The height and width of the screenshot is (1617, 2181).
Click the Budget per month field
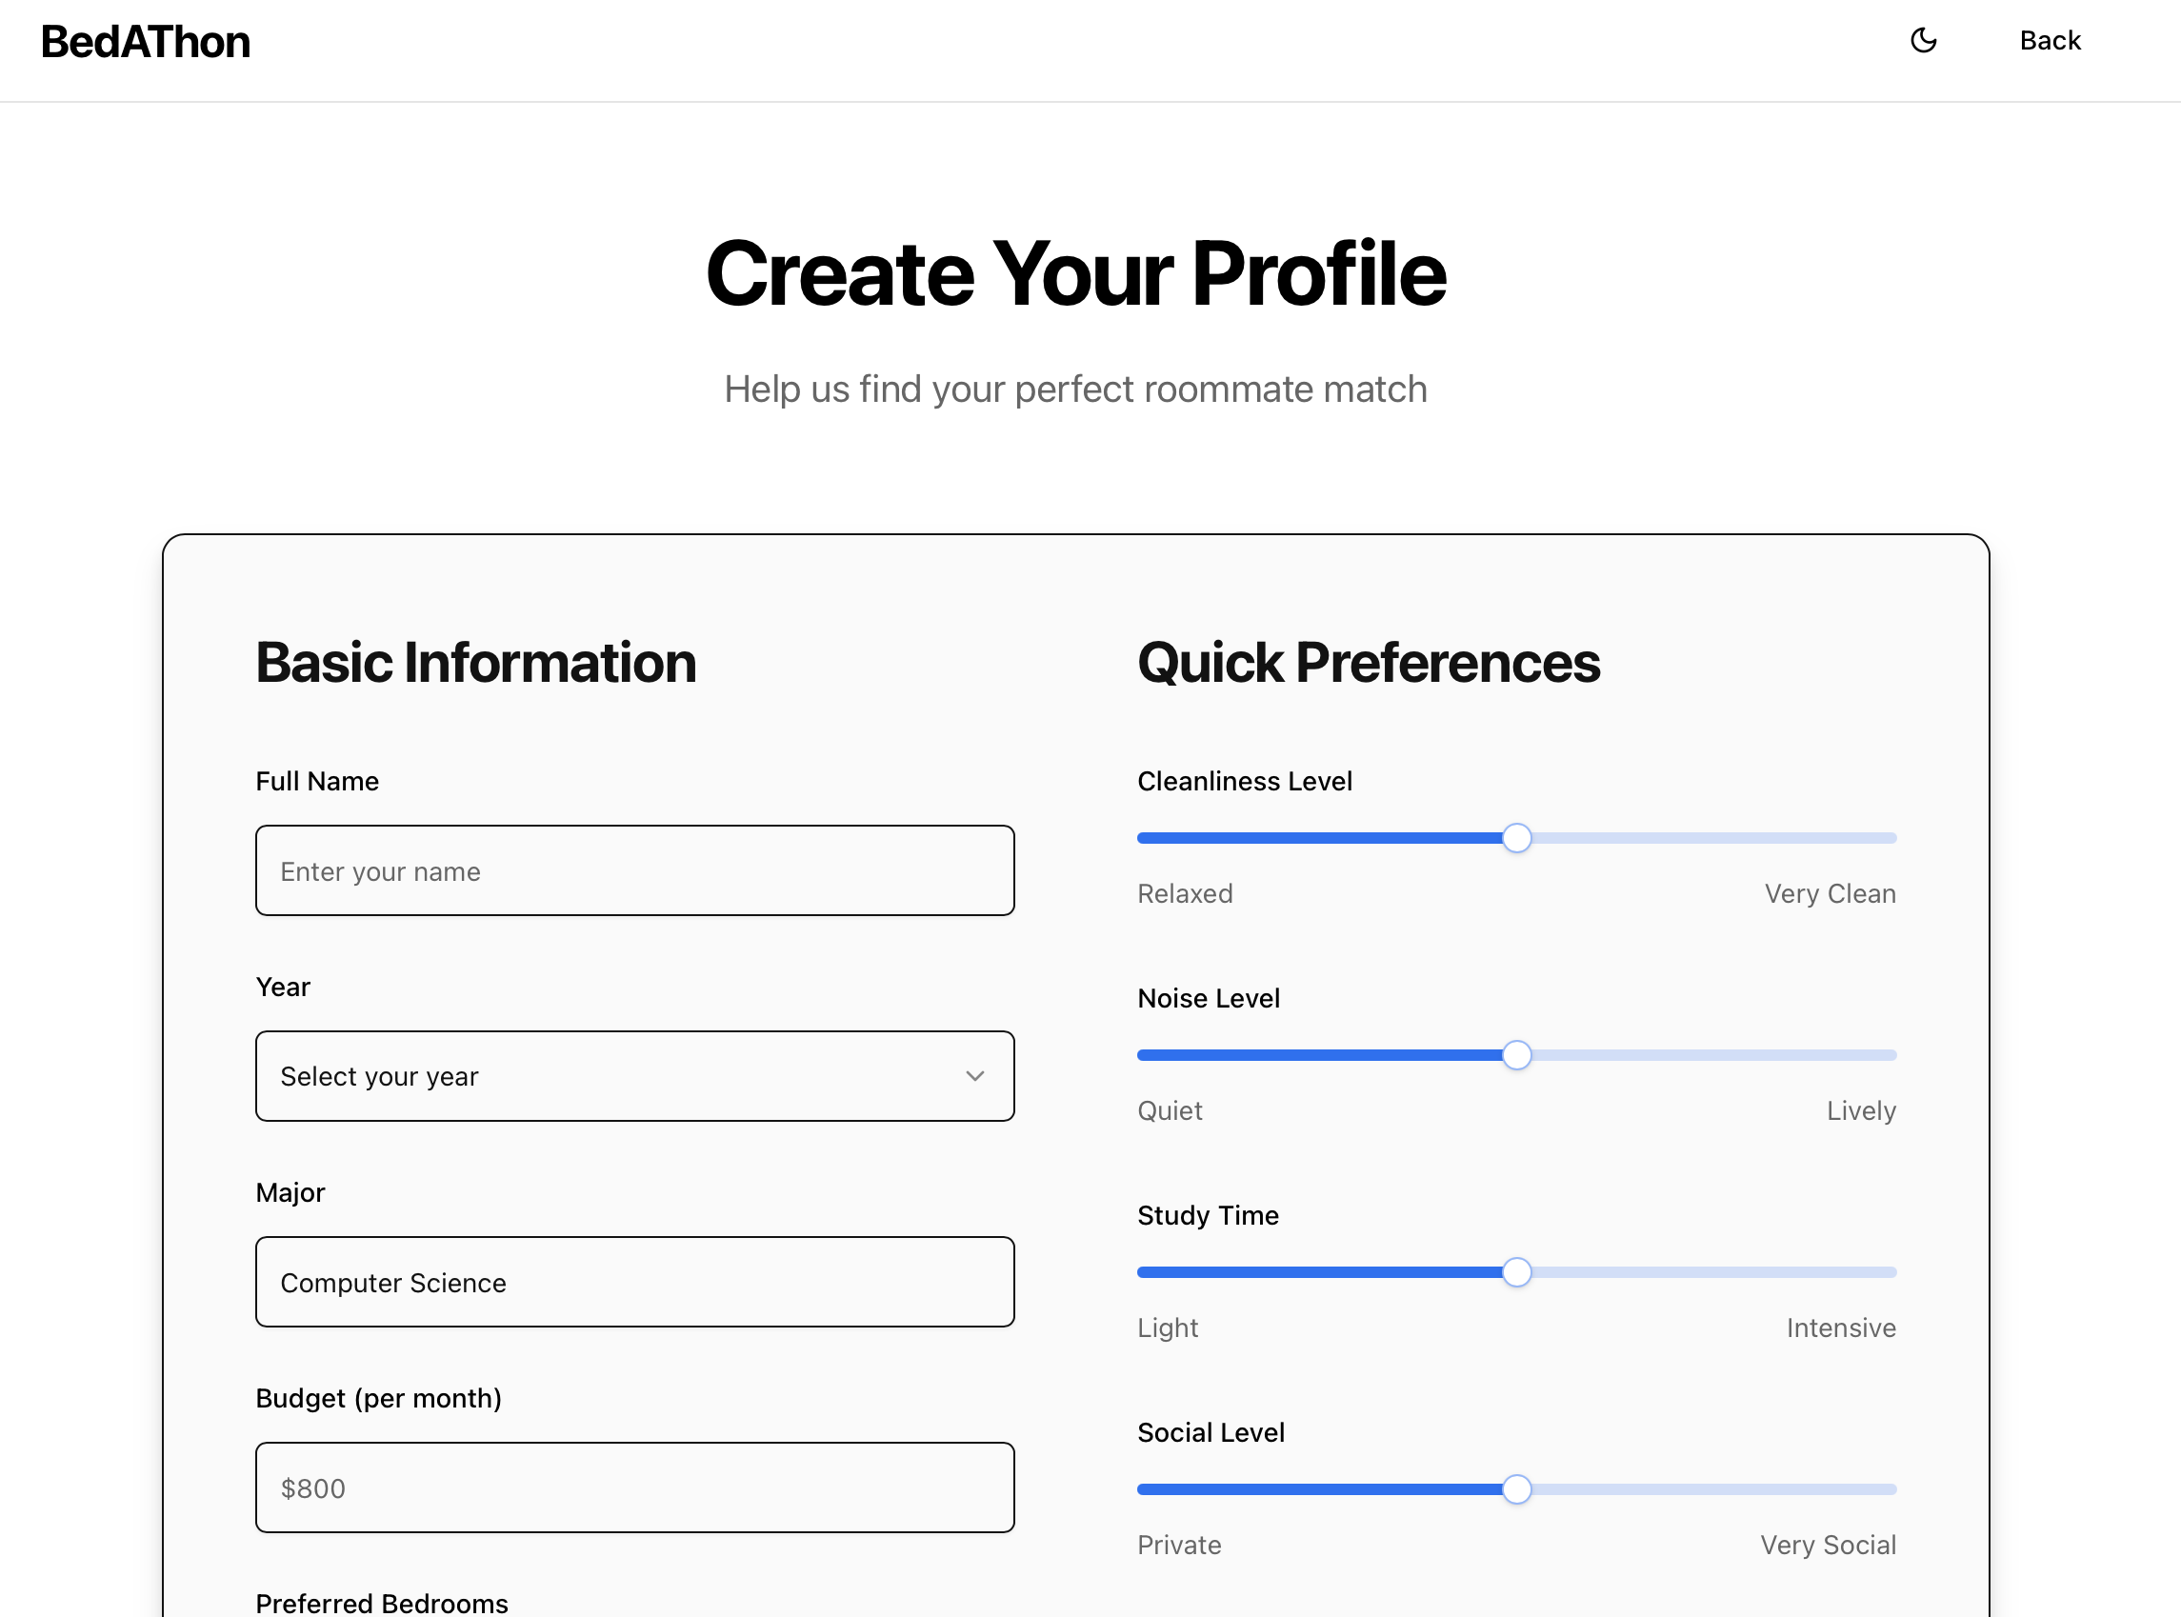coord(634,1487)
